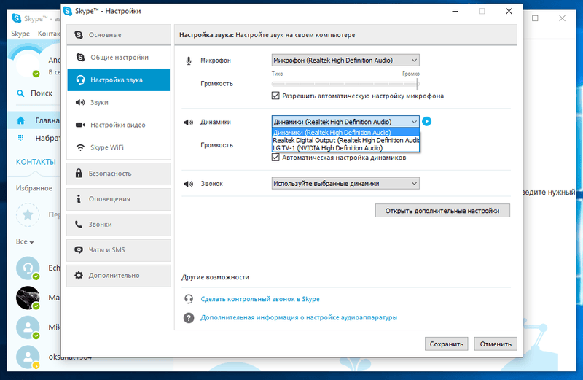Choose Динамики (Realtek High Definition Audio) in list
The height and width of the screenshot is (380, 583).
coord(345,133)
